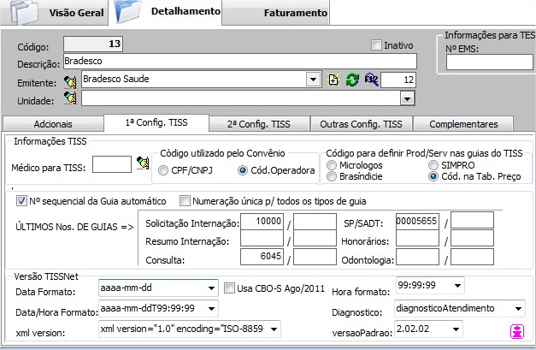Click the new record icon beside Emitente
The height and width of the screenshot is (350, 536).
pos(334,80)
